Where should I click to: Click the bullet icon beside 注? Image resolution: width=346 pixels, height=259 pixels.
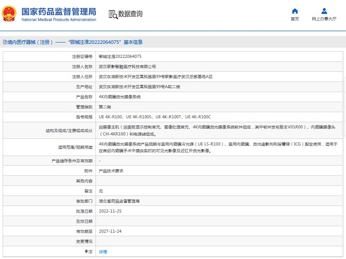click(86, 252)
